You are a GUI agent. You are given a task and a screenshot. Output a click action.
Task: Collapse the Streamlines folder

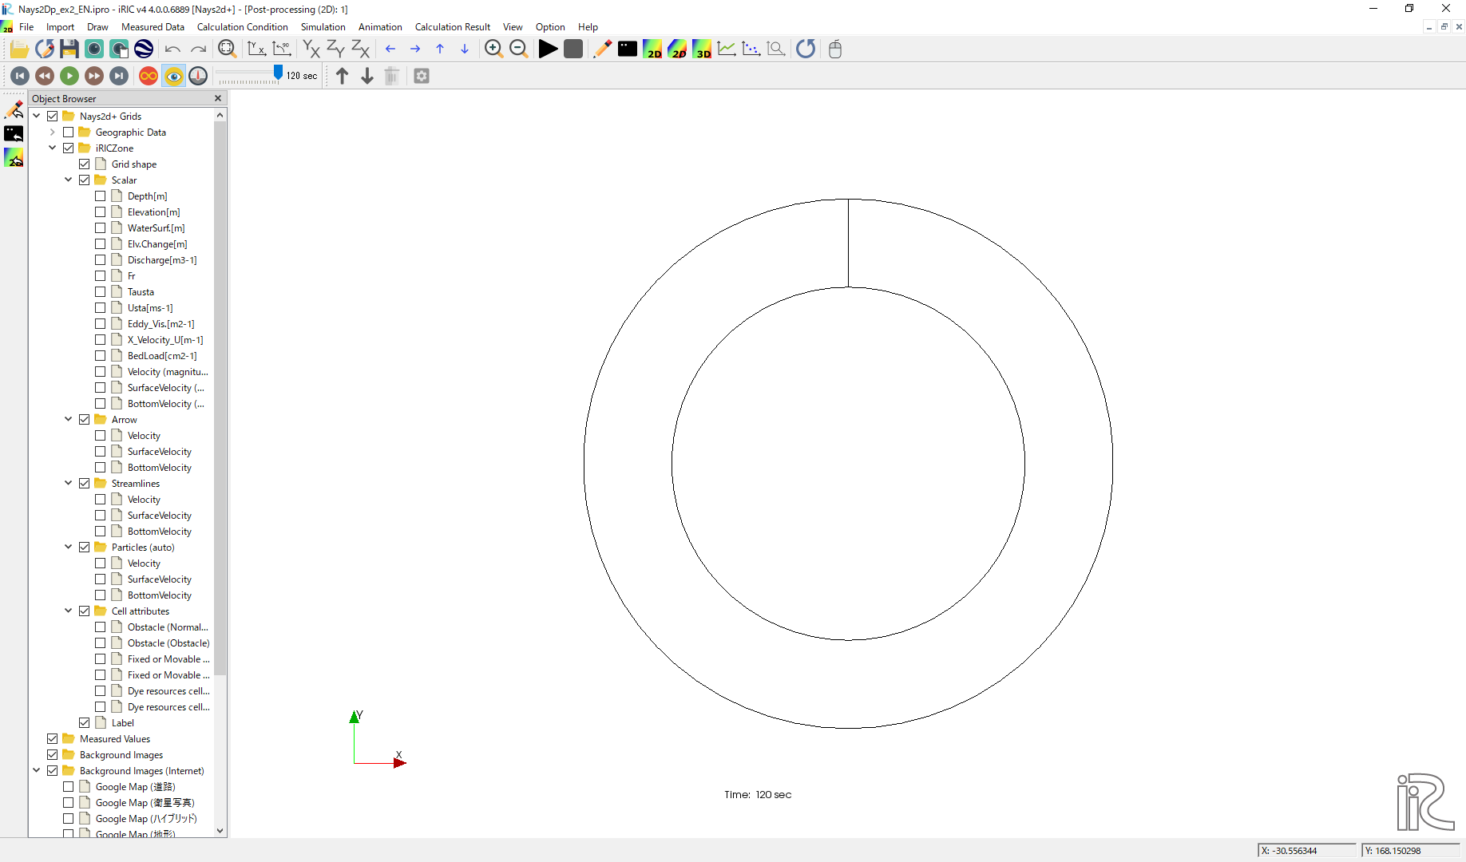[x=69, y=484]
